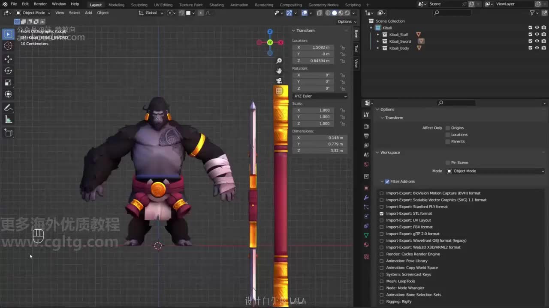Switch to the Shading workspace tab
The width and height of the screenshot is (549, 308).
pos(216,5)
